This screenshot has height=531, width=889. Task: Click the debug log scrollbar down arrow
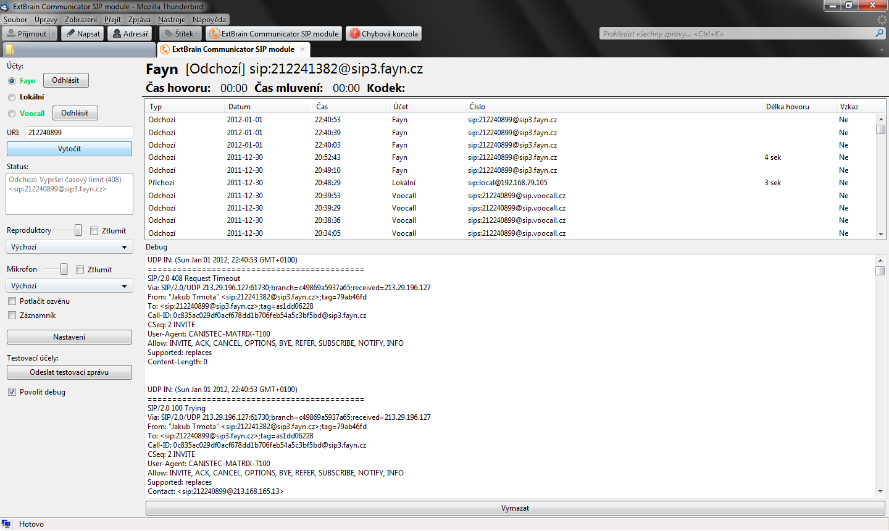pyautogui.click(x=880, y=491)
